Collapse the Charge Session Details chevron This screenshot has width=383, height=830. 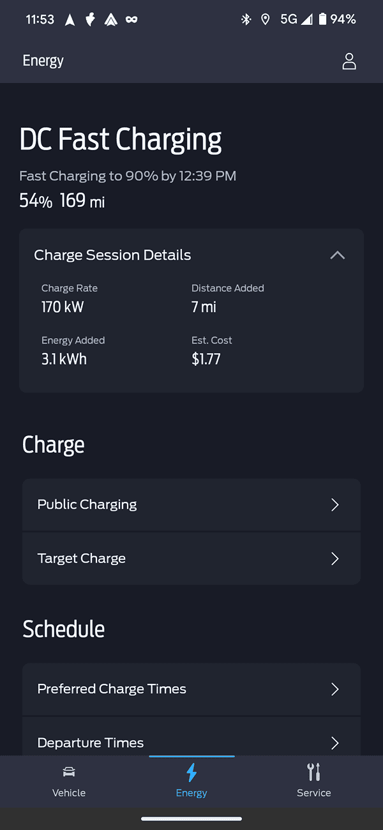[x=337, y=255]
